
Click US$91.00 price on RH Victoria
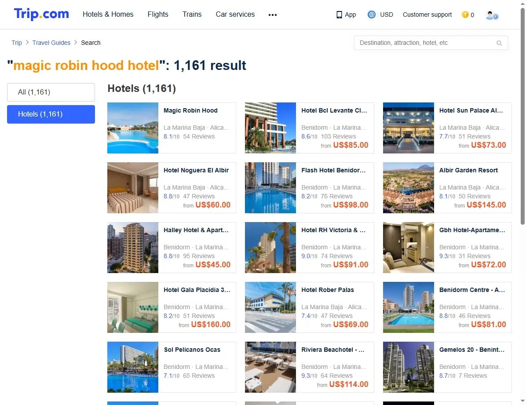351,264
